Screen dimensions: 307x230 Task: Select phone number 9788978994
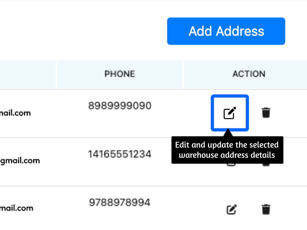[x=120, y=202]
